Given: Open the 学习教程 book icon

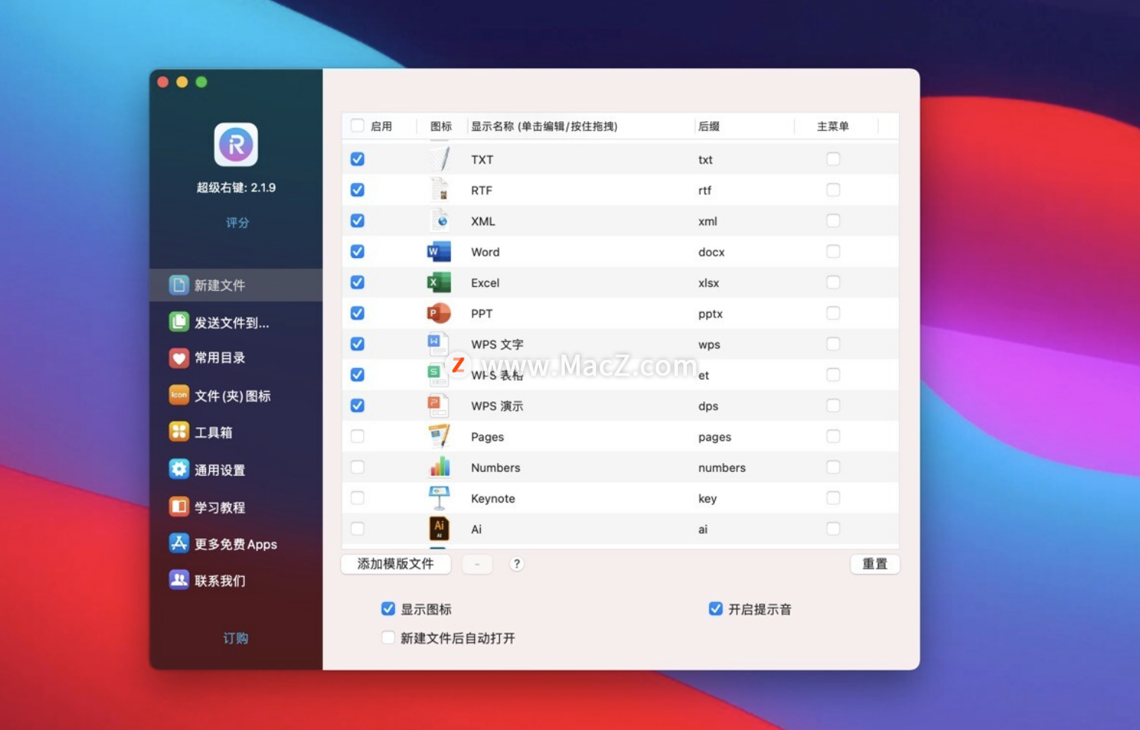Looking at the screenshot, I should (179, 507).
